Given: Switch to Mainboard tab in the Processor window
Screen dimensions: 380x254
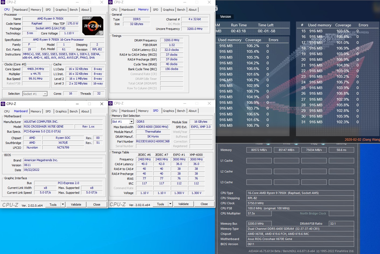Looking at the screenshot, I should coord(21,10).
